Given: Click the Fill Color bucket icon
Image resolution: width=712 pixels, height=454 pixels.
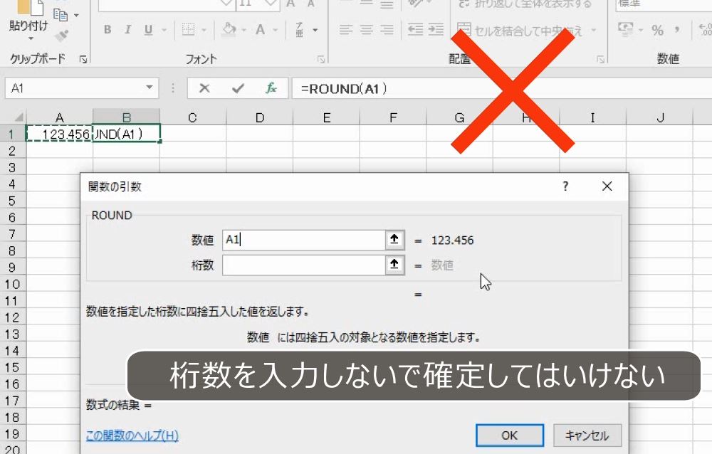Looking at the screenshot, I should [x=229, y=29].
